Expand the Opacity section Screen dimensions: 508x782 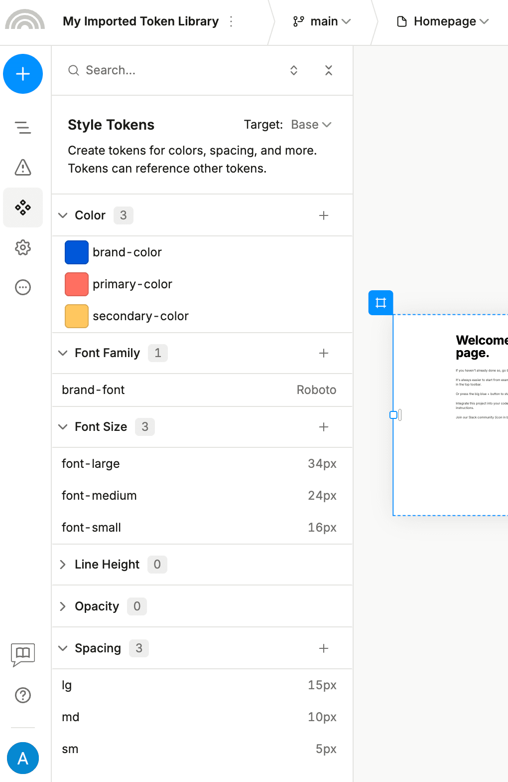pyautogui.click(x=63, y=606)
